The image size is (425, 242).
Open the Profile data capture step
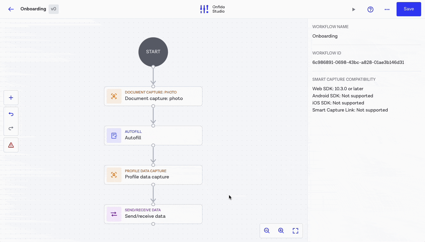pyautogui.click(x=153, y=175)
